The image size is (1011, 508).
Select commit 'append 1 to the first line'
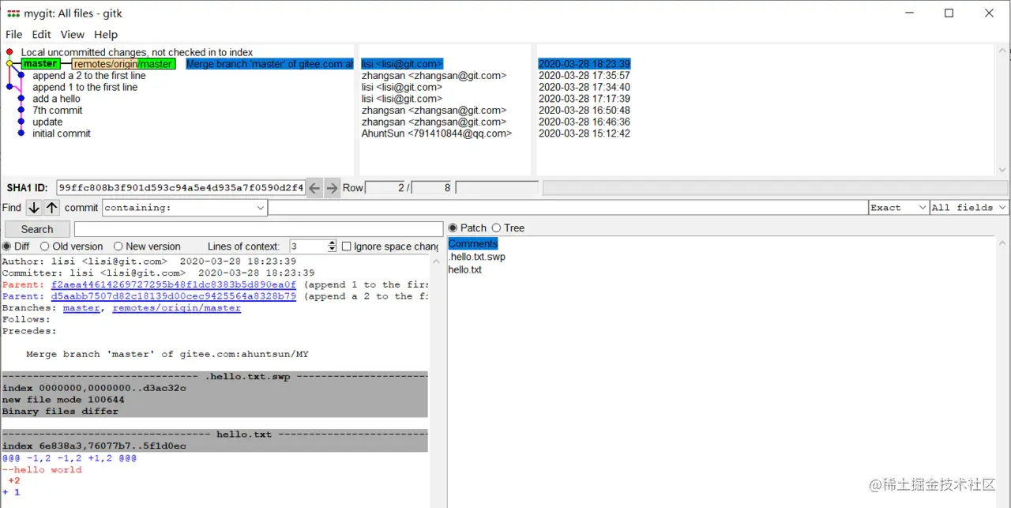[85, 87]
